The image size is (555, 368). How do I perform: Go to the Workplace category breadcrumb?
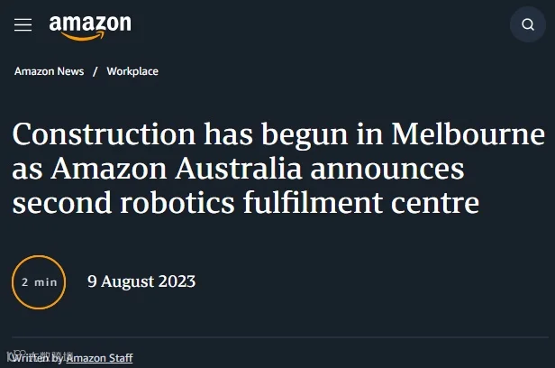tap(132, 71)
